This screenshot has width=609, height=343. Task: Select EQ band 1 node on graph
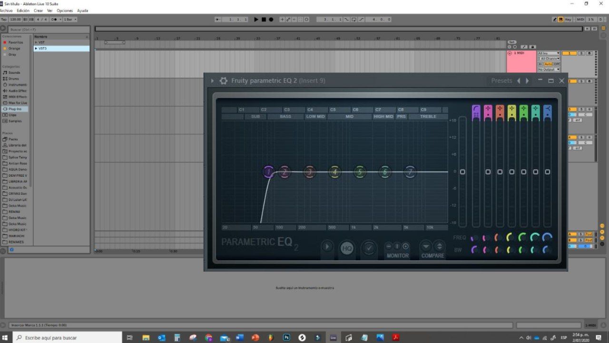pyautogui.click(x=269, y=172)
